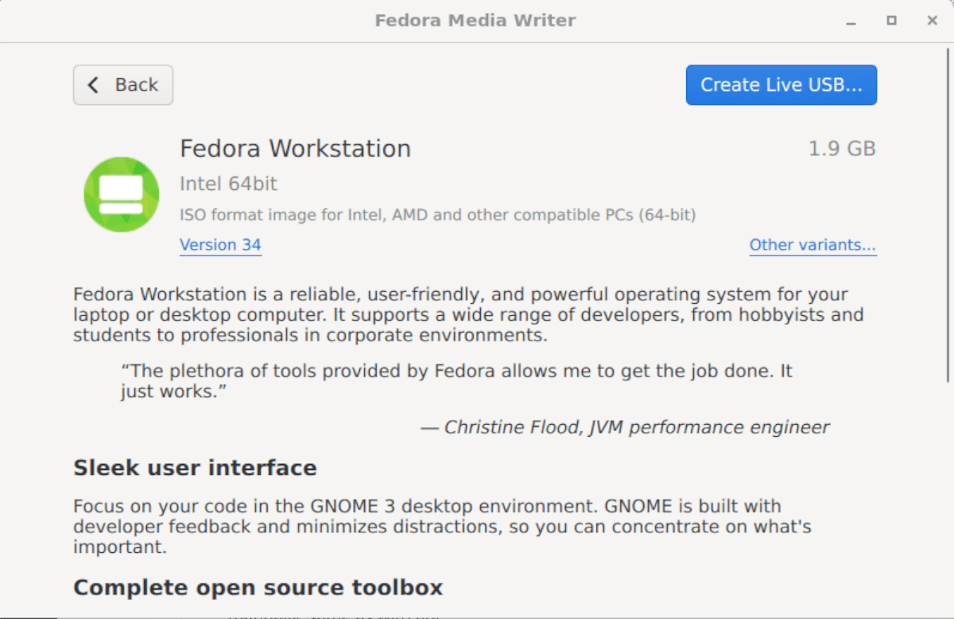Click the close icon in title bar
The image size is (954, 619).
[x=931, y=21]
